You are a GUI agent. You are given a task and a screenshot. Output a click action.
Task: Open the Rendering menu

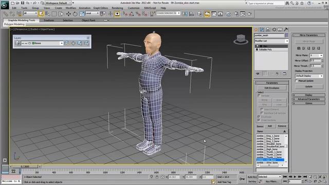point(117,8)
